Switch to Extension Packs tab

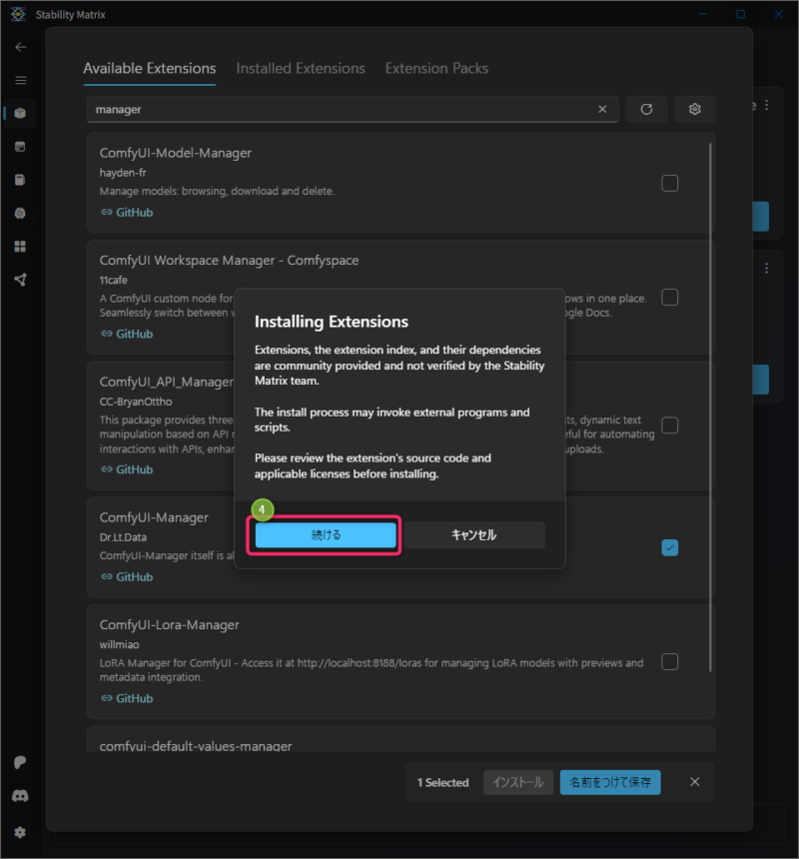point(436,69)
